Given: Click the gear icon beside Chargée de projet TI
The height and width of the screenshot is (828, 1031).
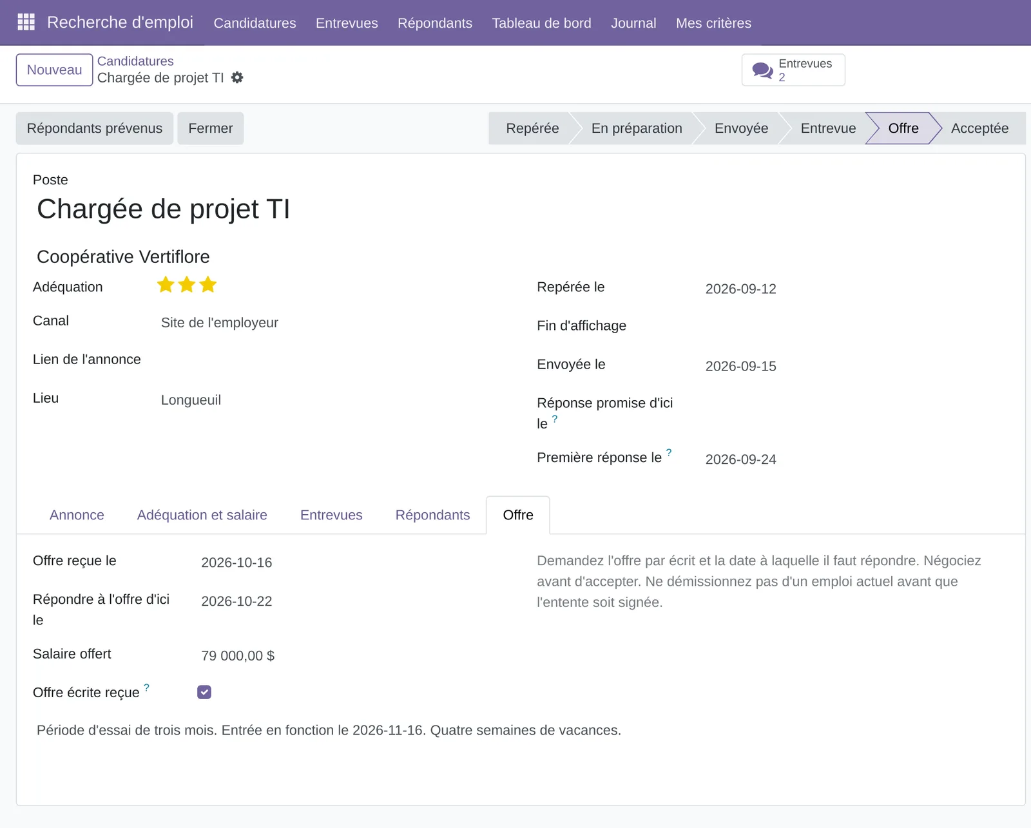Looking at the screenshot, I should [237, 77].
